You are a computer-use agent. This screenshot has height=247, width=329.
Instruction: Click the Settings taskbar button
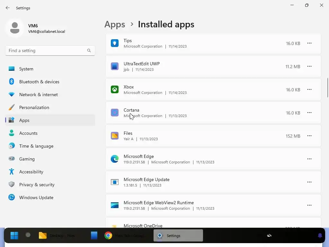click(178, 235)
